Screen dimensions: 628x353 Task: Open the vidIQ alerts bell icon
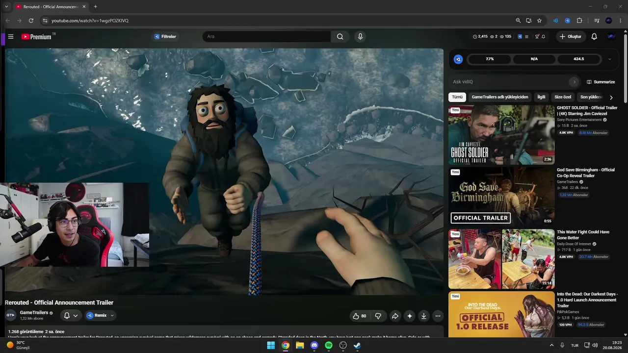pos(544,37)
